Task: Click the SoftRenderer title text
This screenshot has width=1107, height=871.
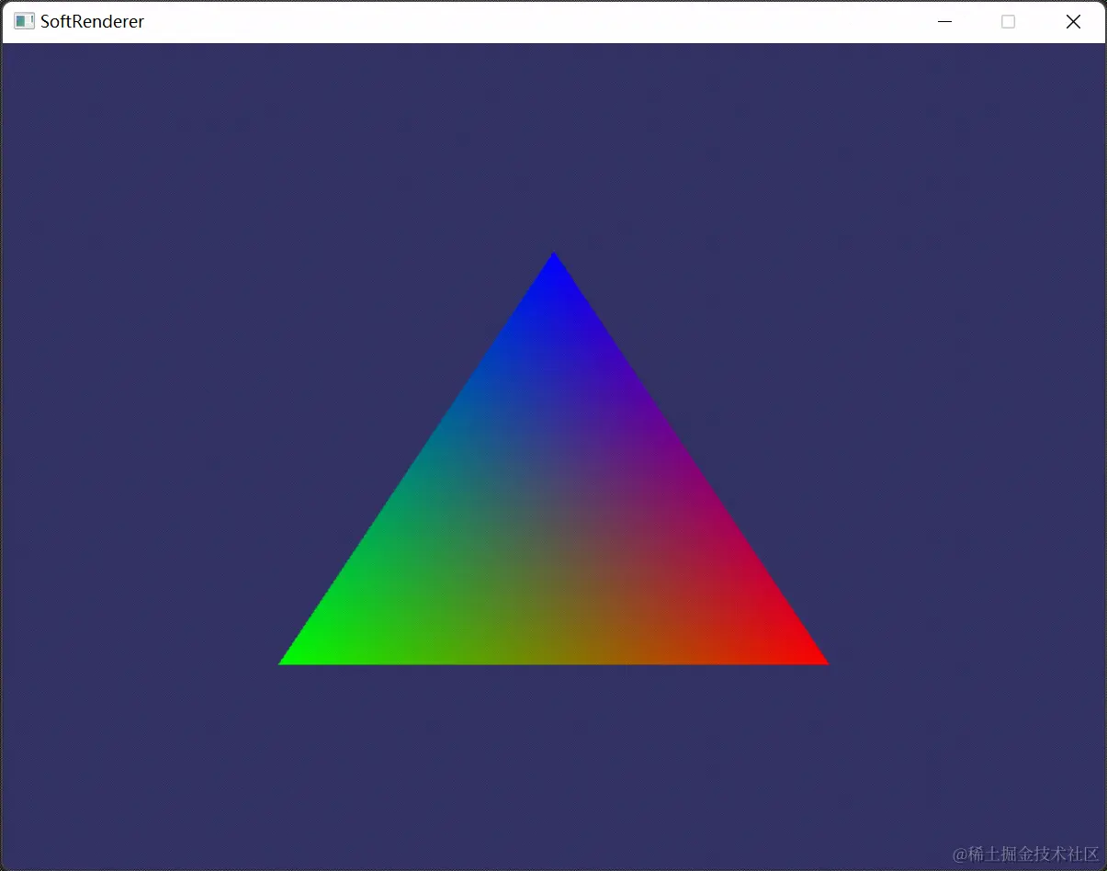Action: (92, 21)
